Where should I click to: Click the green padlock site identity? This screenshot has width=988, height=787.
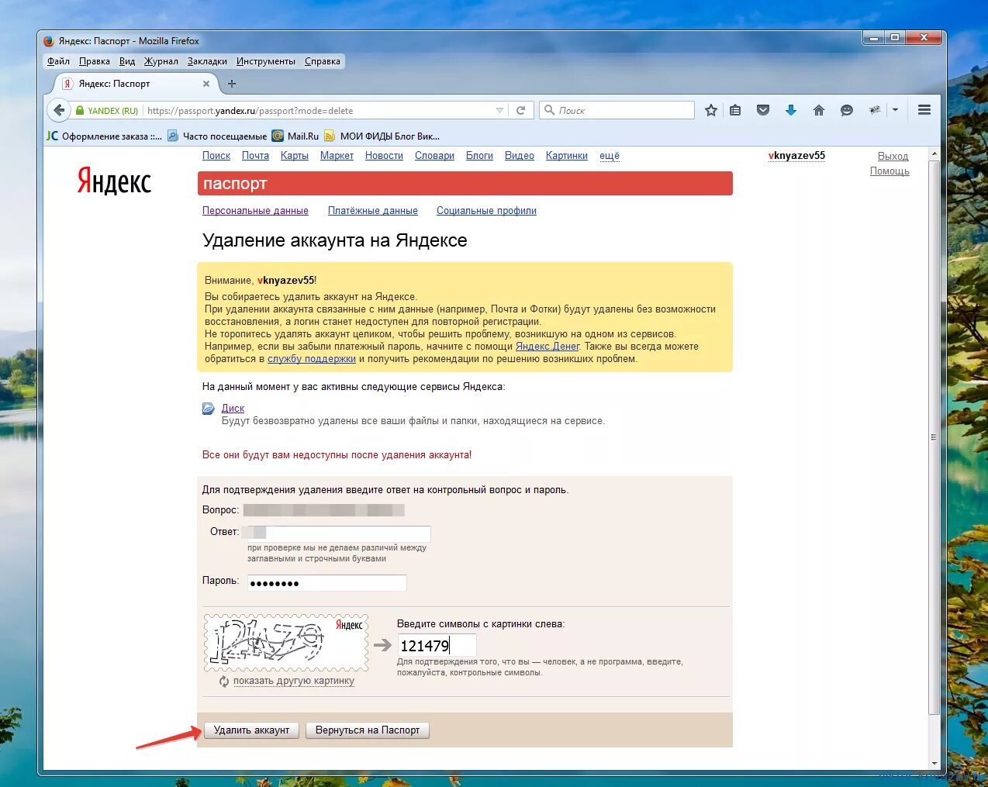[79, 110]
